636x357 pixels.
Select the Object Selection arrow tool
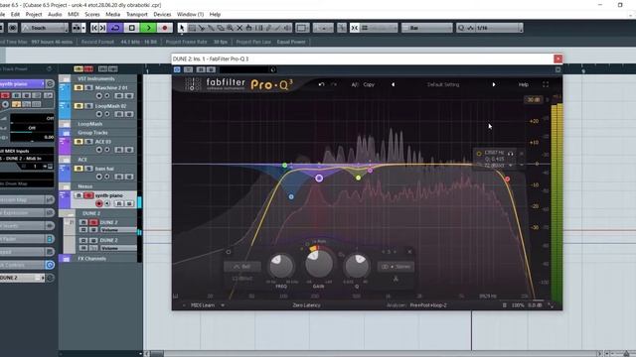(182, 28)
